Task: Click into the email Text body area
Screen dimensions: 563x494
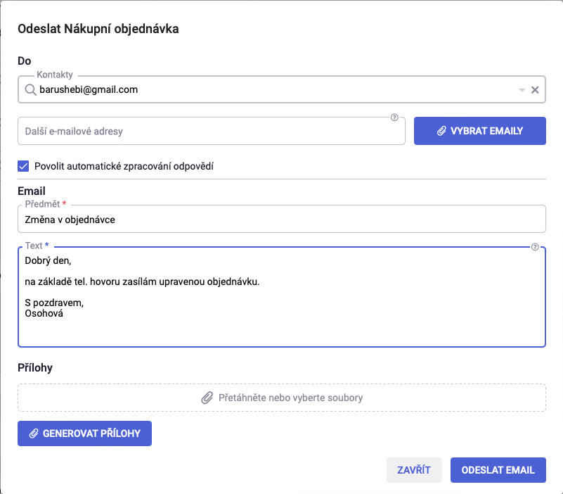Action: (x=281, y=297)
